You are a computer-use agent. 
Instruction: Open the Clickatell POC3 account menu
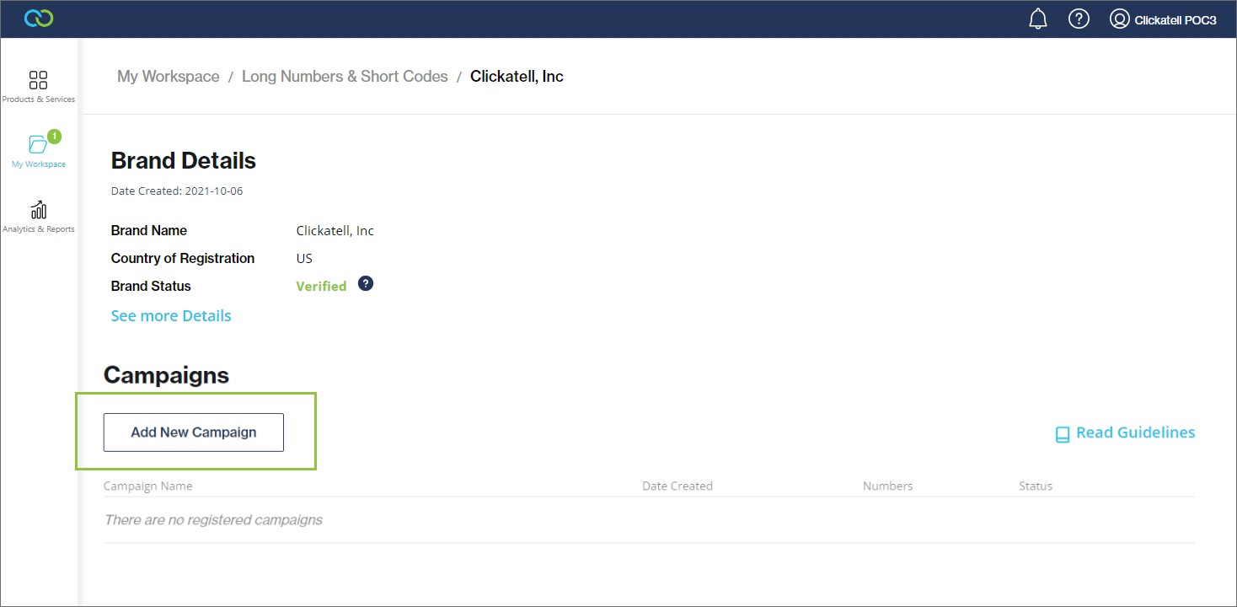pyautogui.click(x=1175, y=19)
